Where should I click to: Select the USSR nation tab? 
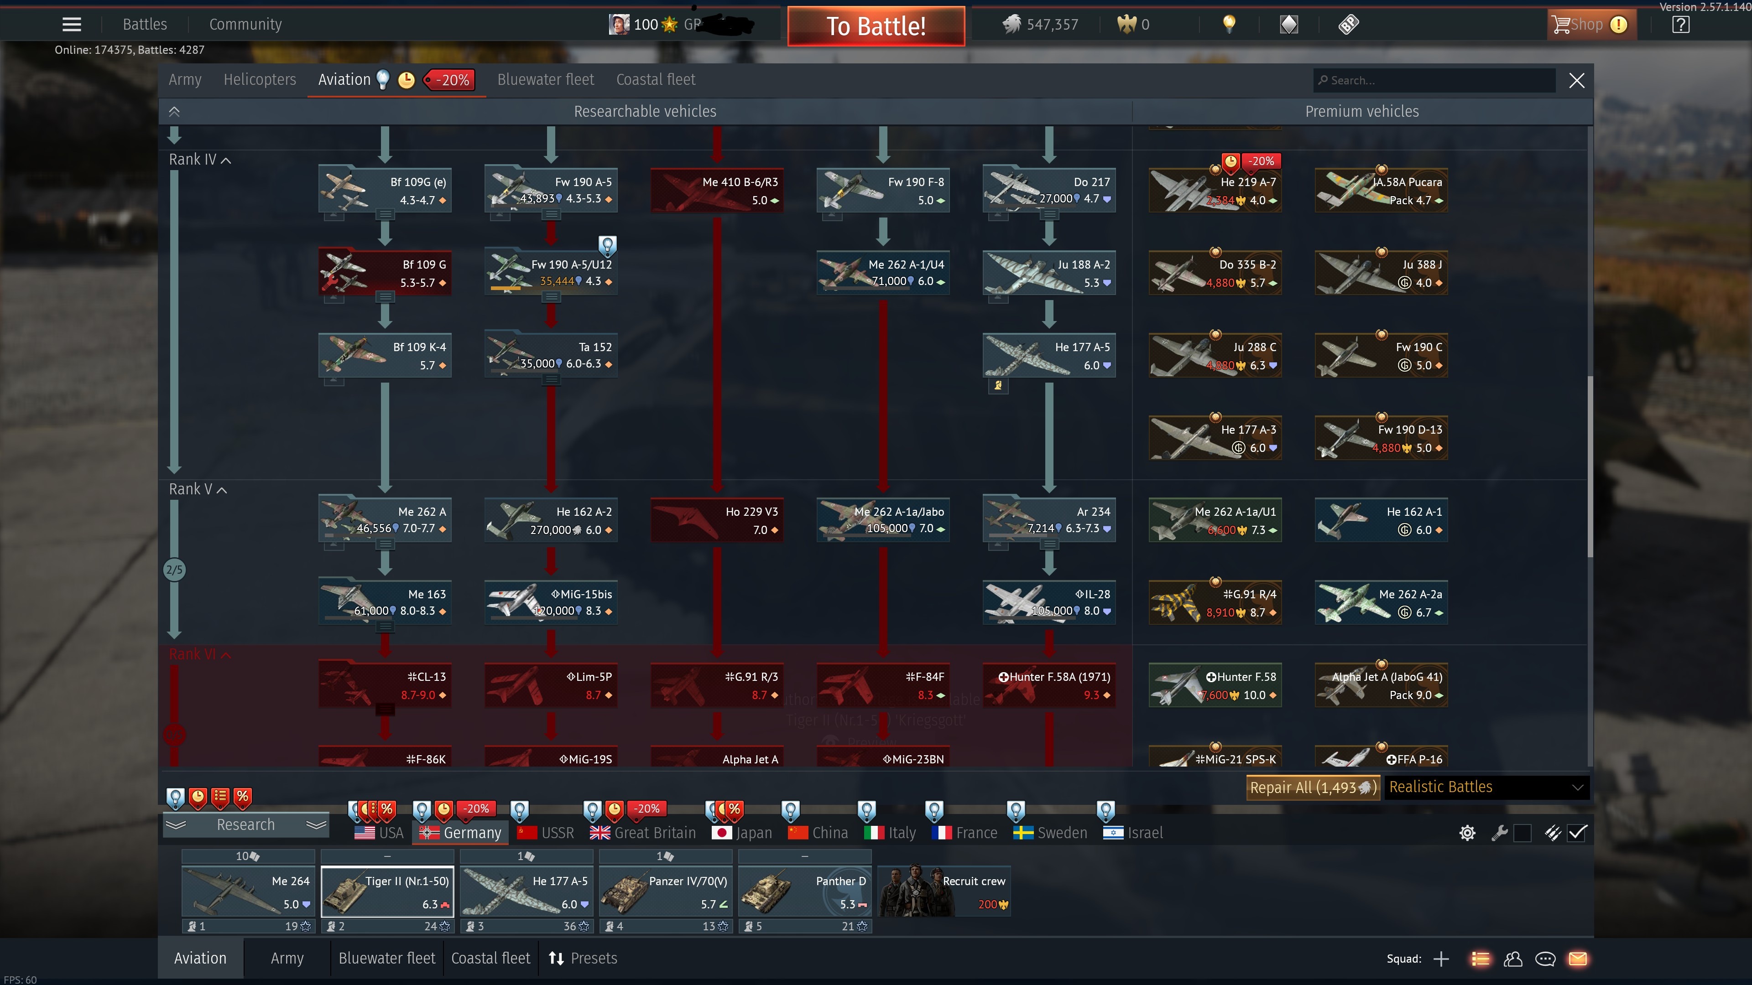pyautogui.click(x=546, y=833)
